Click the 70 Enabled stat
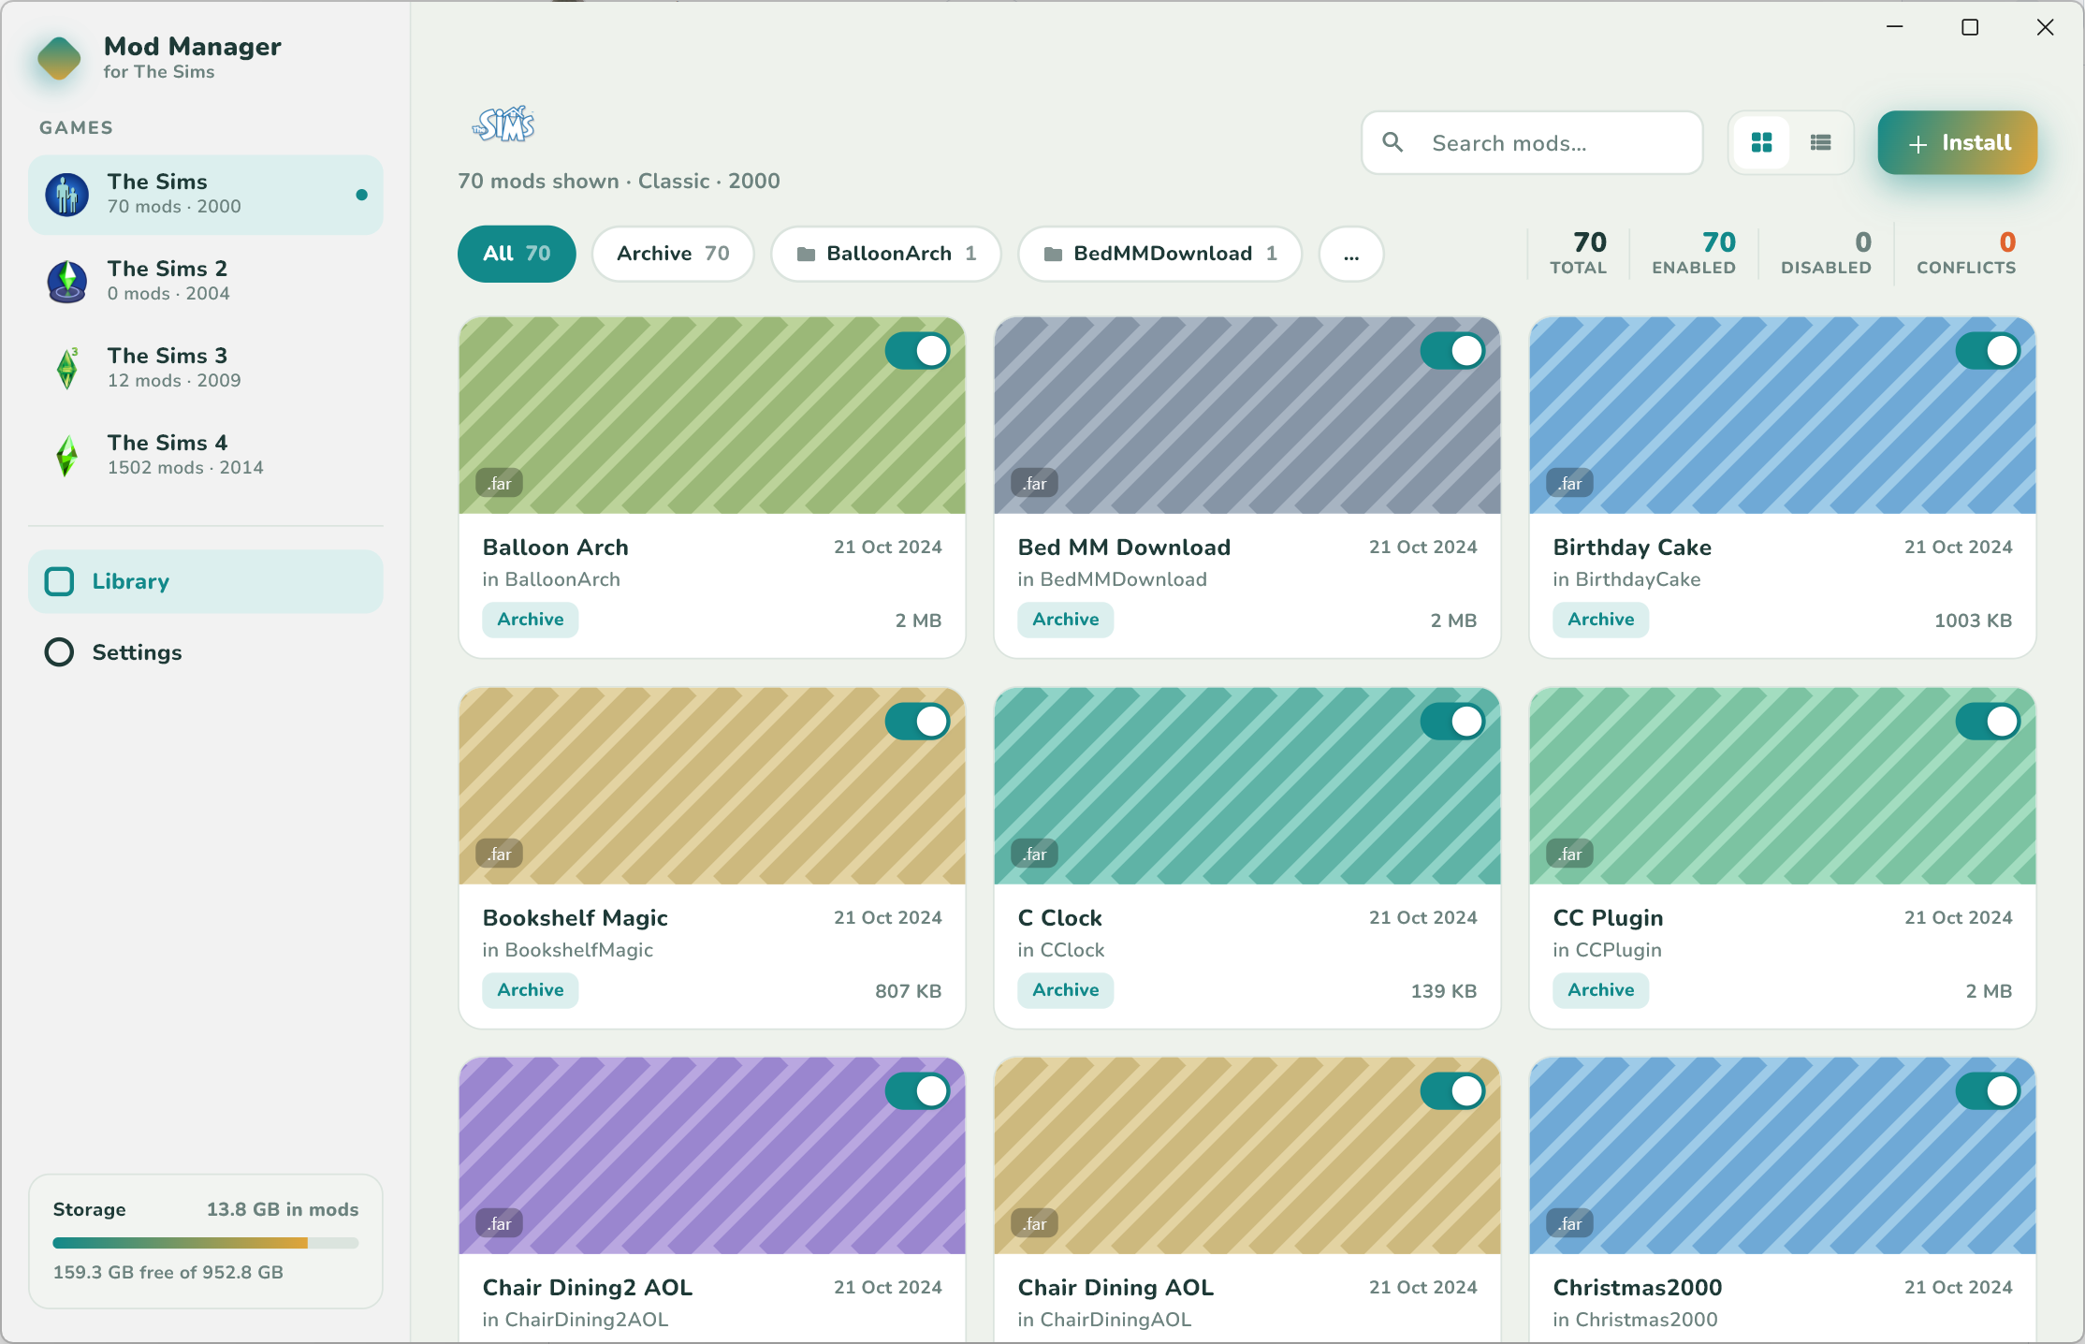The height and width of the screenshot is (1344, 2085). click(x=1694, y=254)
